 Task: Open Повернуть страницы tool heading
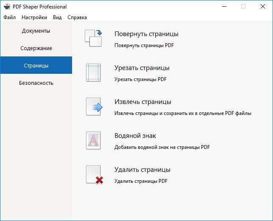point(146,34)
